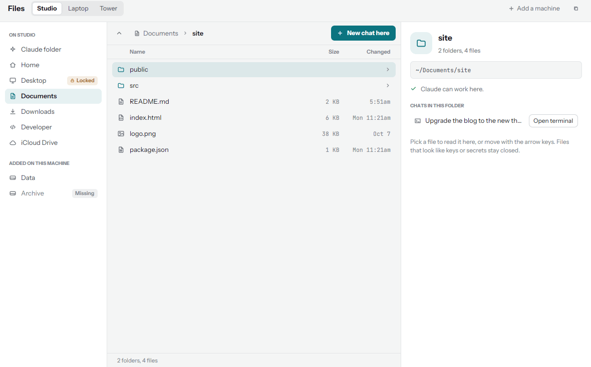Viewport: 591px width, 367px height.
Task: Expand the public folder chevron
Action: (388, 69)
